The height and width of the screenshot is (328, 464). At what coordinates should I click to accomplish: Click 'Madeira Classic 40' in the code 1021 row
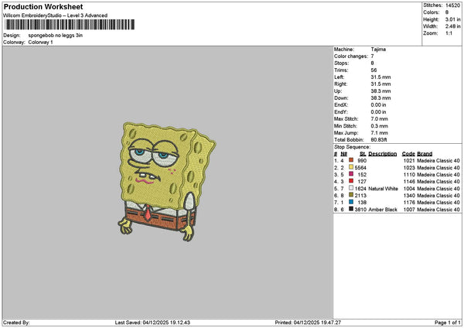click(x=438, y=160)
